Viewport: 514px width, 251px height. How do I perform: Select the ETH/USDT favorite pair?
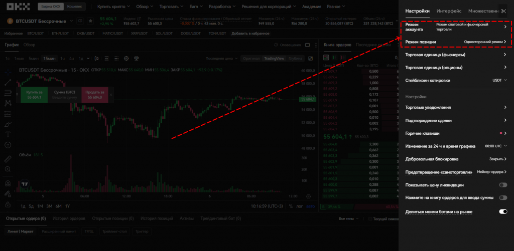[x=60, y=34]
